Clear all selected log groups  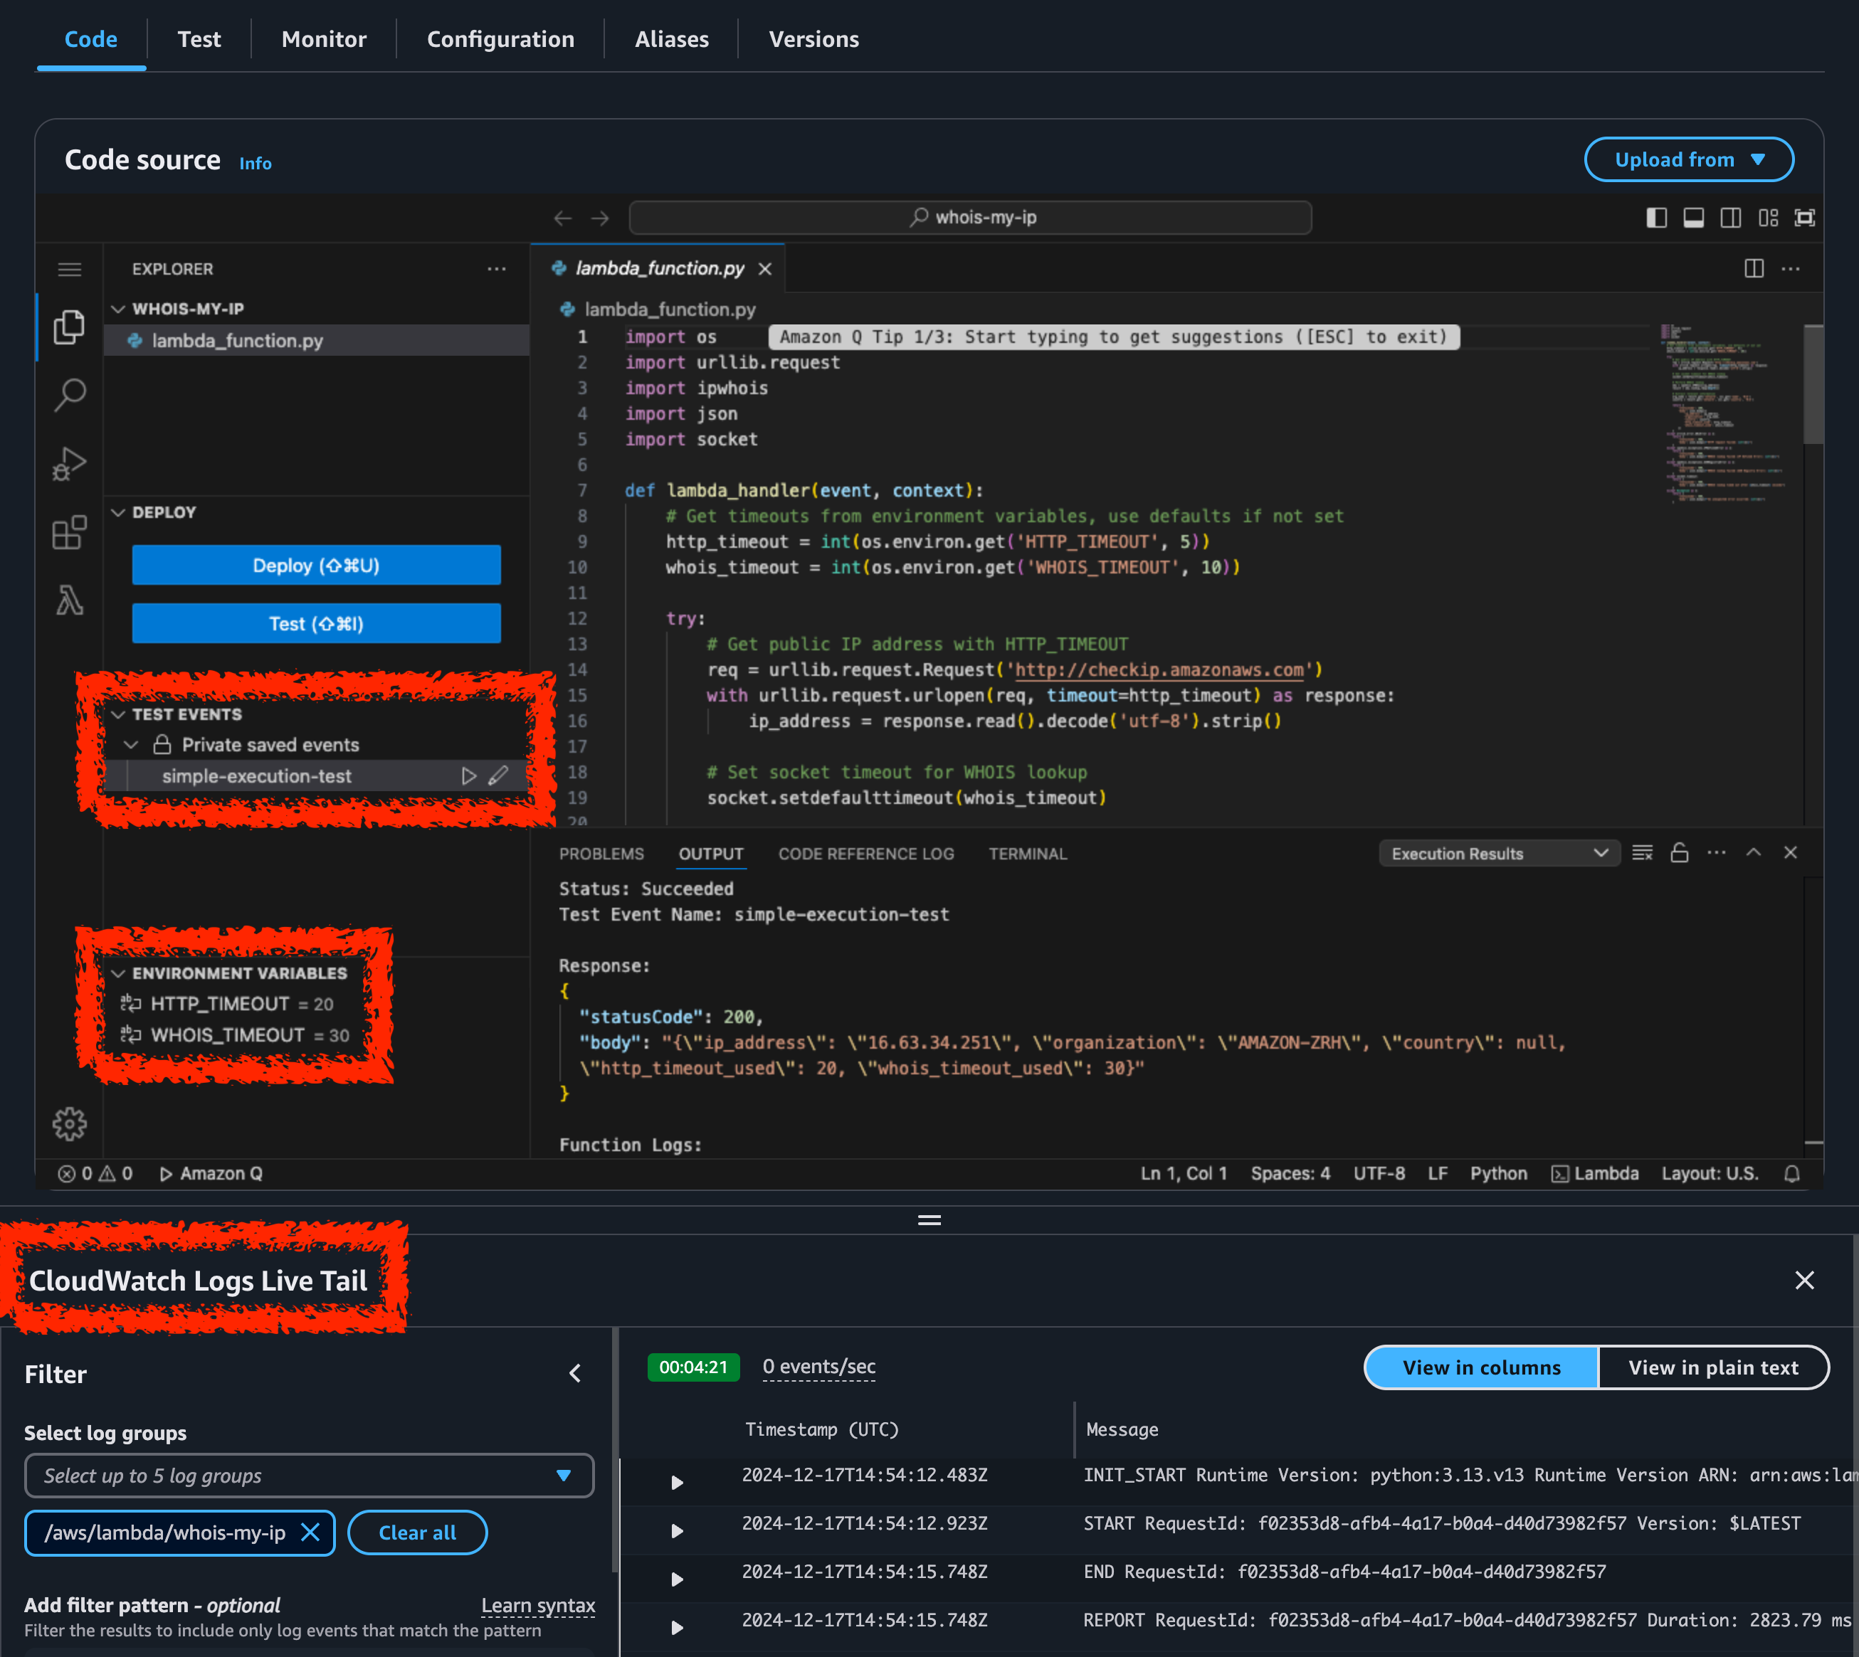pyautogui.click(x=417, y=1532)
